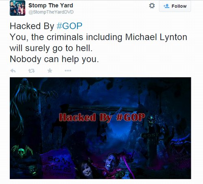The width and height of the screenshot is (203, 184).
Task: Open the Stomp The Yard profile avatar
Action: pyautogui.click(x=17, y=8)
